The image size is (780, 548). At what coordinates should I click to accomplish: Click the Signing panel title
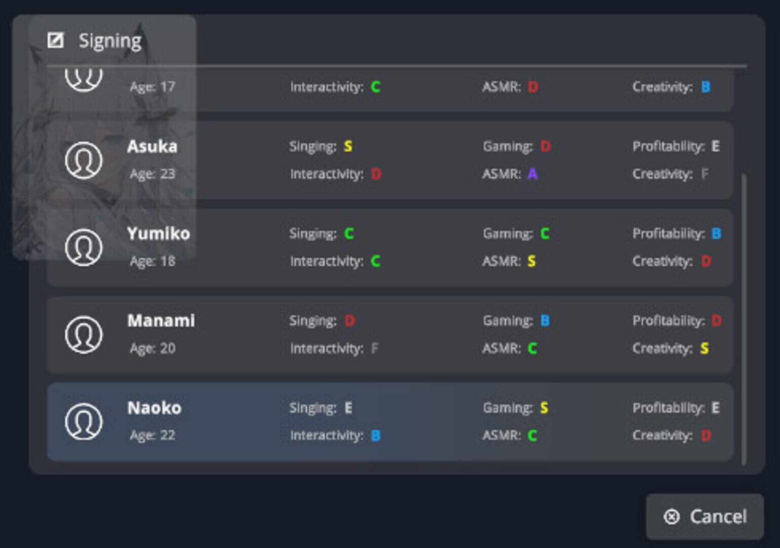(x=110, y=41)
